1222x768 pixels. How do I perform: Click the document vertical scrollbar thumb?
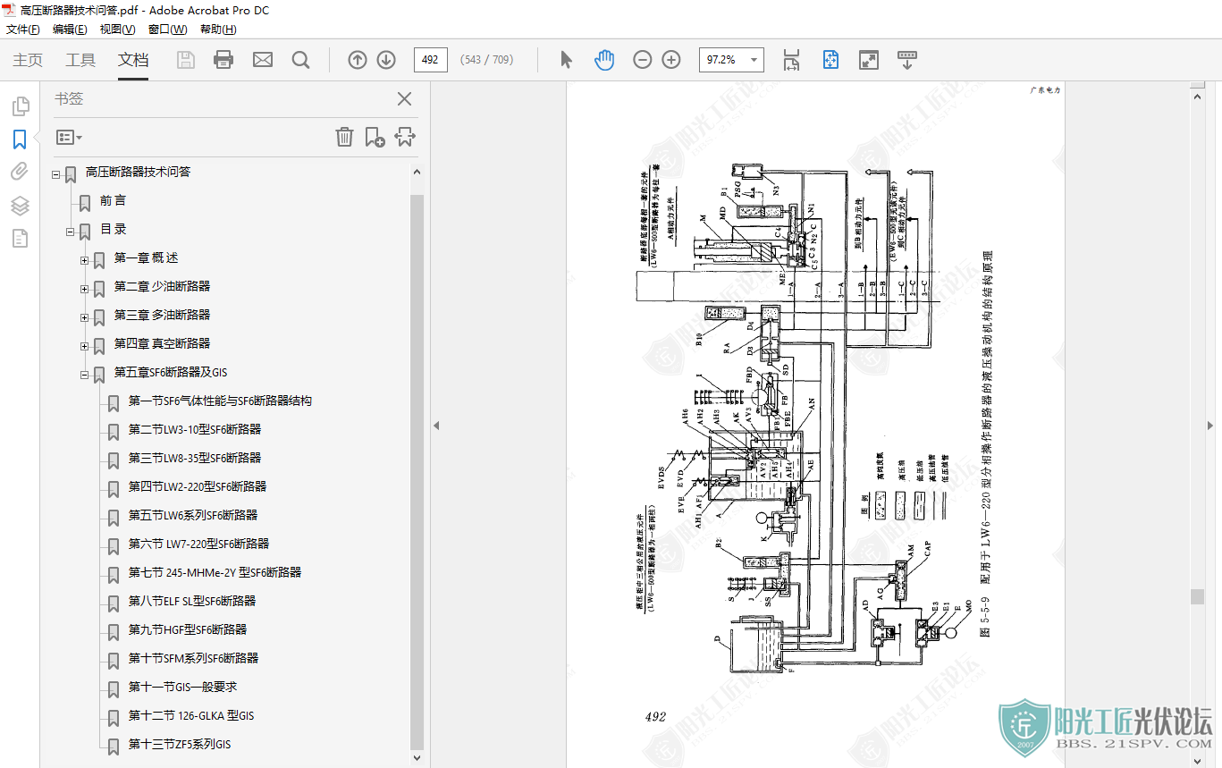point(1197,596)
